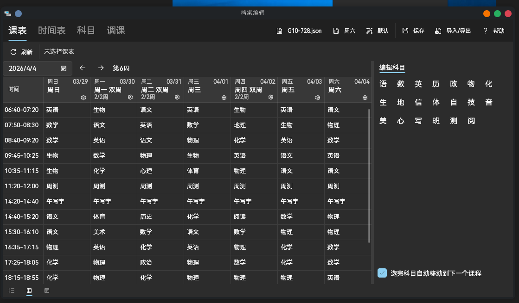Click the 帮助 help button
The width and height of the screenshot is (519, 303).
493,31
